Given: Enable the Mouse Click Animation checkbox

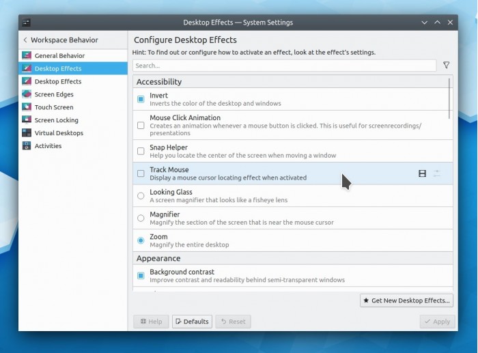Looking at the screenshot, I should pyautogui.click(x=141, y=126).
